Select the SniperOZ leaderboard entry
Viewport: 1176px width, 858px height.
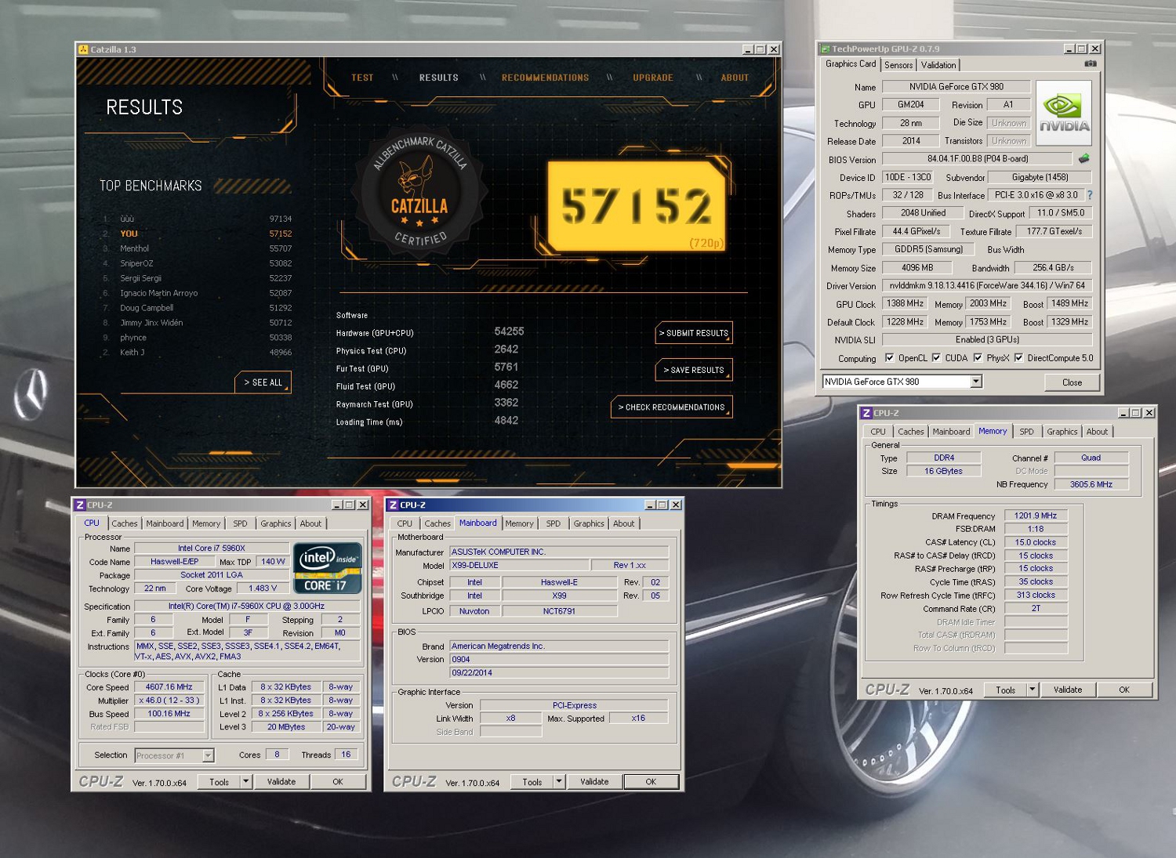click(x=197, y=263)
